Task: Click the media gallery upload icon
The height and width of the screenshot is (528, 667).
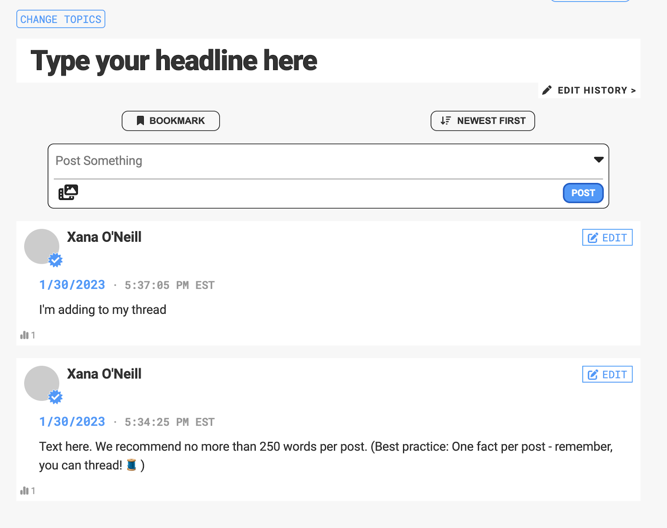Action: (68, 193)
